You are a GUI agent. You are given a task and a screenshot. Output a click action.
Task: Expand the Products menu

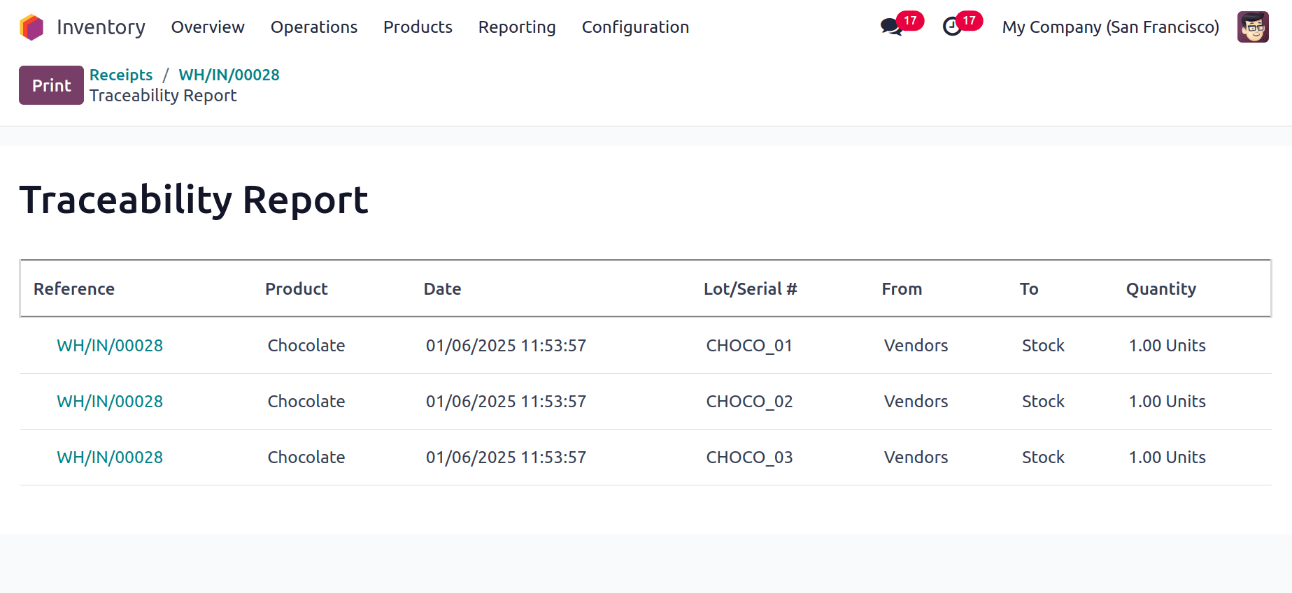click(418, 27)
